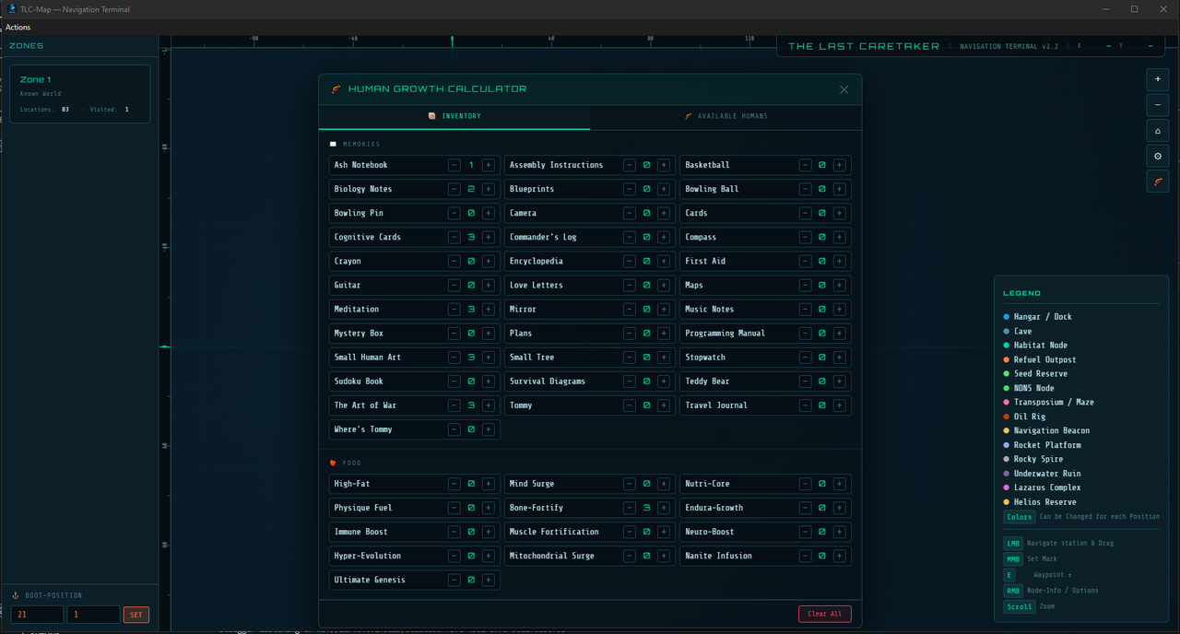Close the Human Growth Calculator dialog
This screenshot has height=634, width=1180.
point(844,89)
